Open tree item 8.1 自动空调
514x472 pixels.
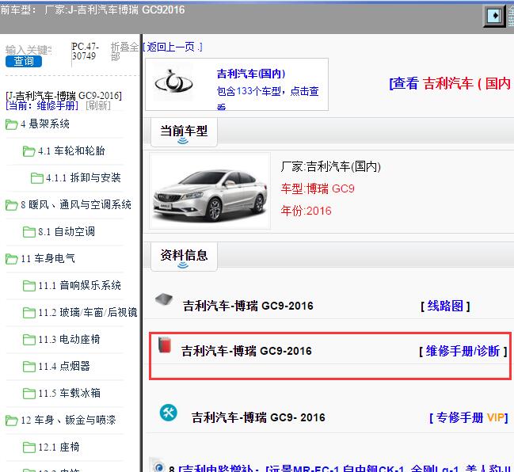(67, 231)
